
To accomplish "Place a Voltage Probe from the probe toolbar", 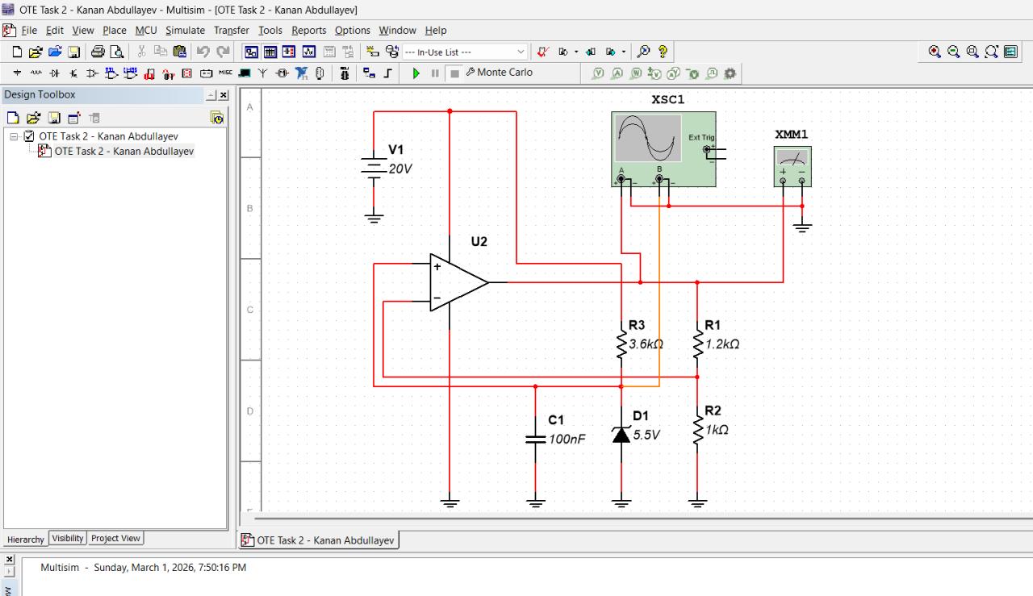I will pyautogui.click(x=597, y=73).
